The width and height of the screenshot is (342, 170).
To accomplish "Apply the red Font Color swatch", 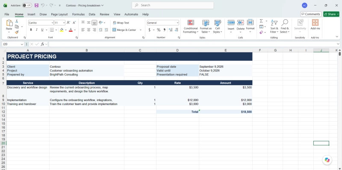I will coord(71,30).
